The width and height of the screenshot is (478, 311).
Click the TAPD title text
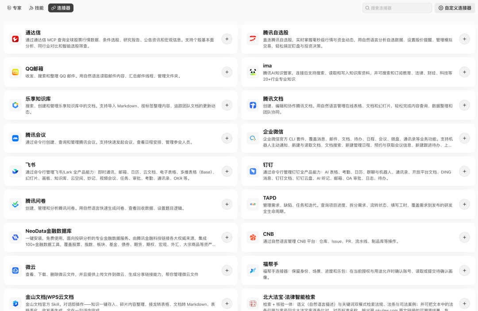click(270, 198)
